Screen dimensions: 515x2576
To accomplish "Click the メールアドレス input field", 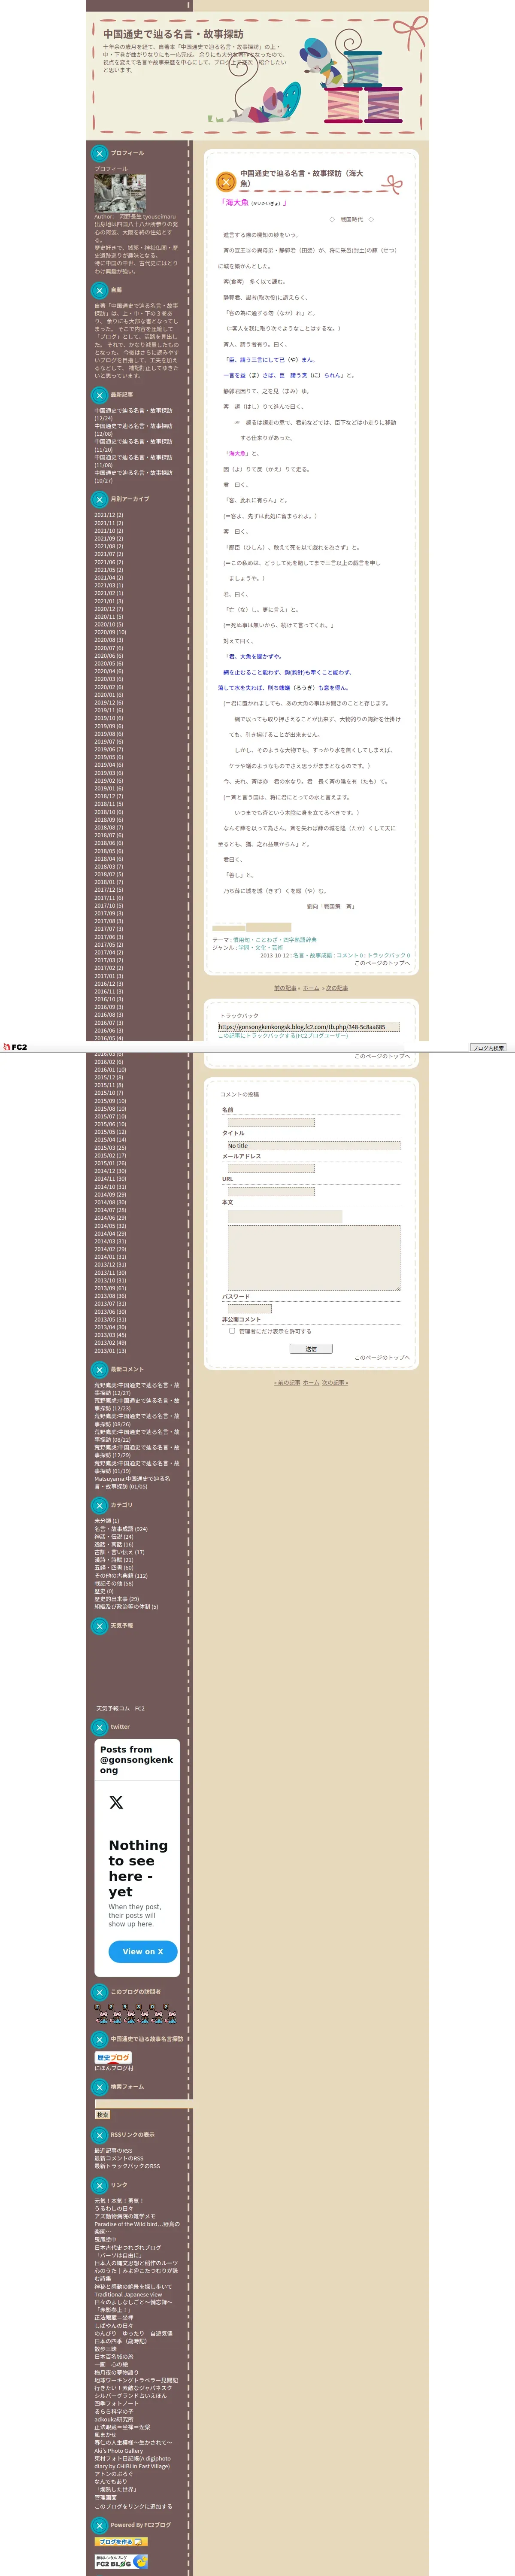I will 271,1168.
